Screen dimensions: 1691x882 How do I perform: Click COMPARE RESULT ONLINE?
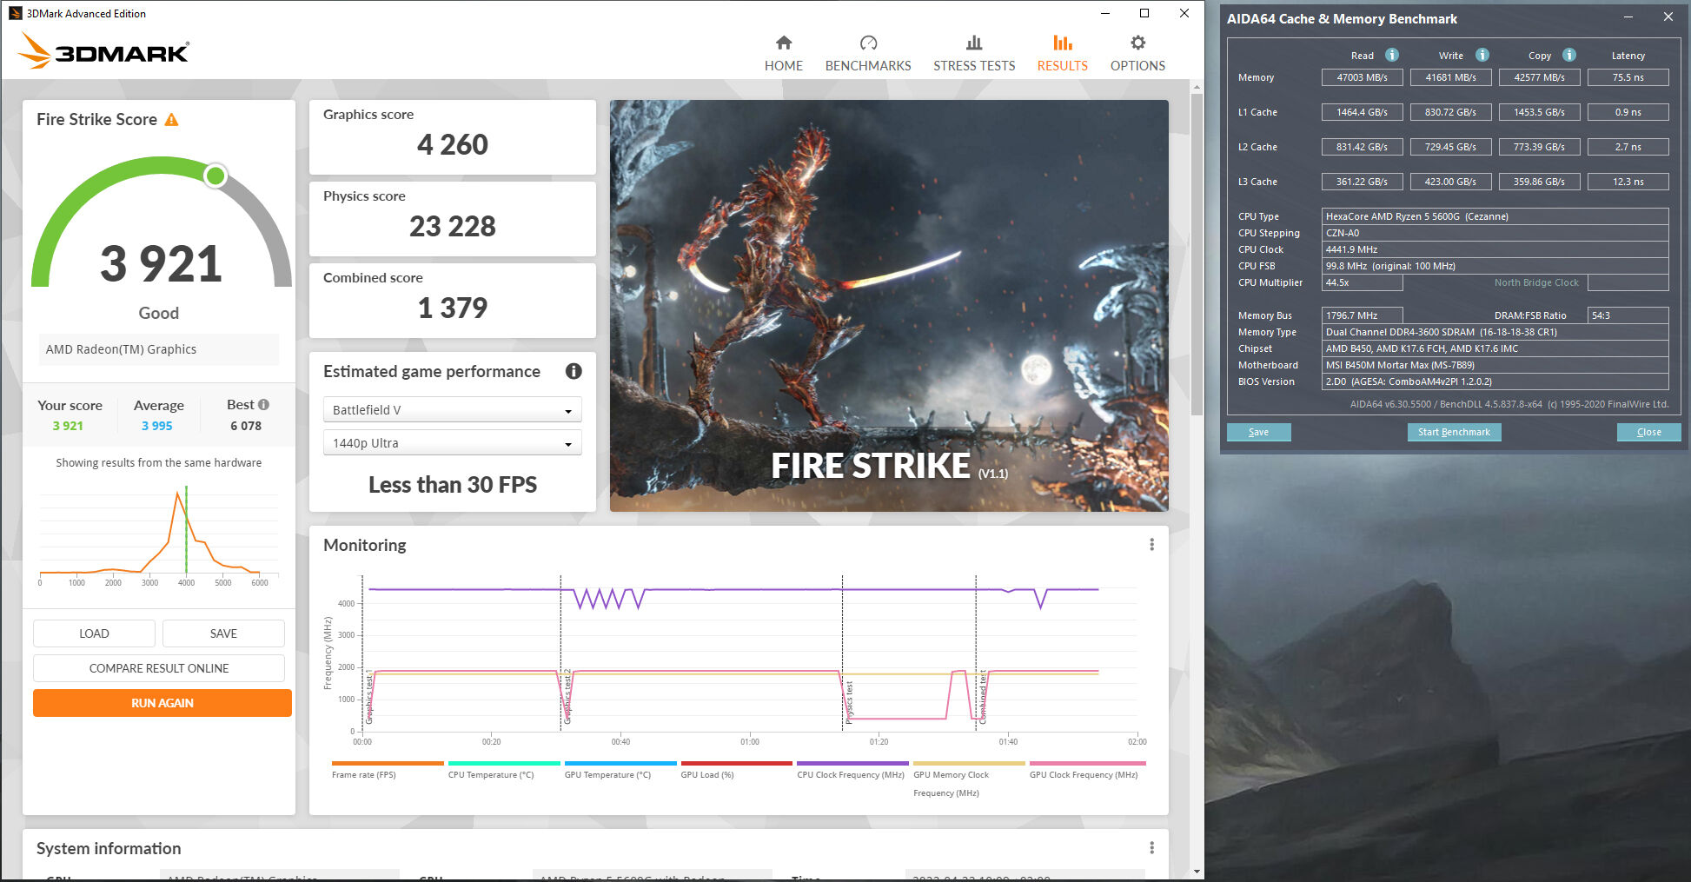(159, 668)
